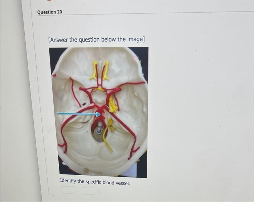Select the 'Question 20' heading
254x202 pixels.
[50, 12]
